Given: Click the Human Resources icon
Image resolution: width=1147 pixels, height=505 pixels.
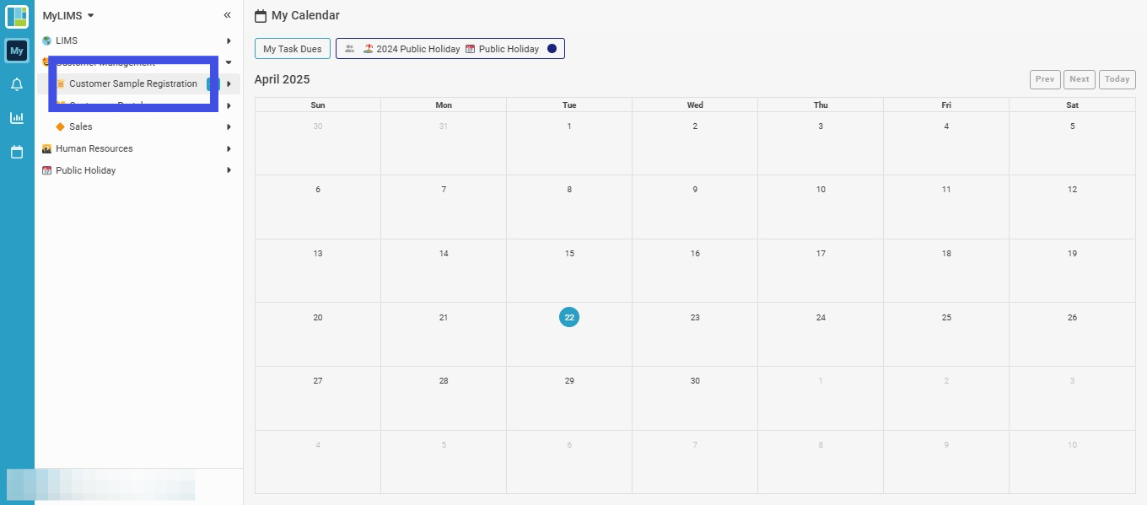Looking at the screenshot, I should (x=47, y=148).
